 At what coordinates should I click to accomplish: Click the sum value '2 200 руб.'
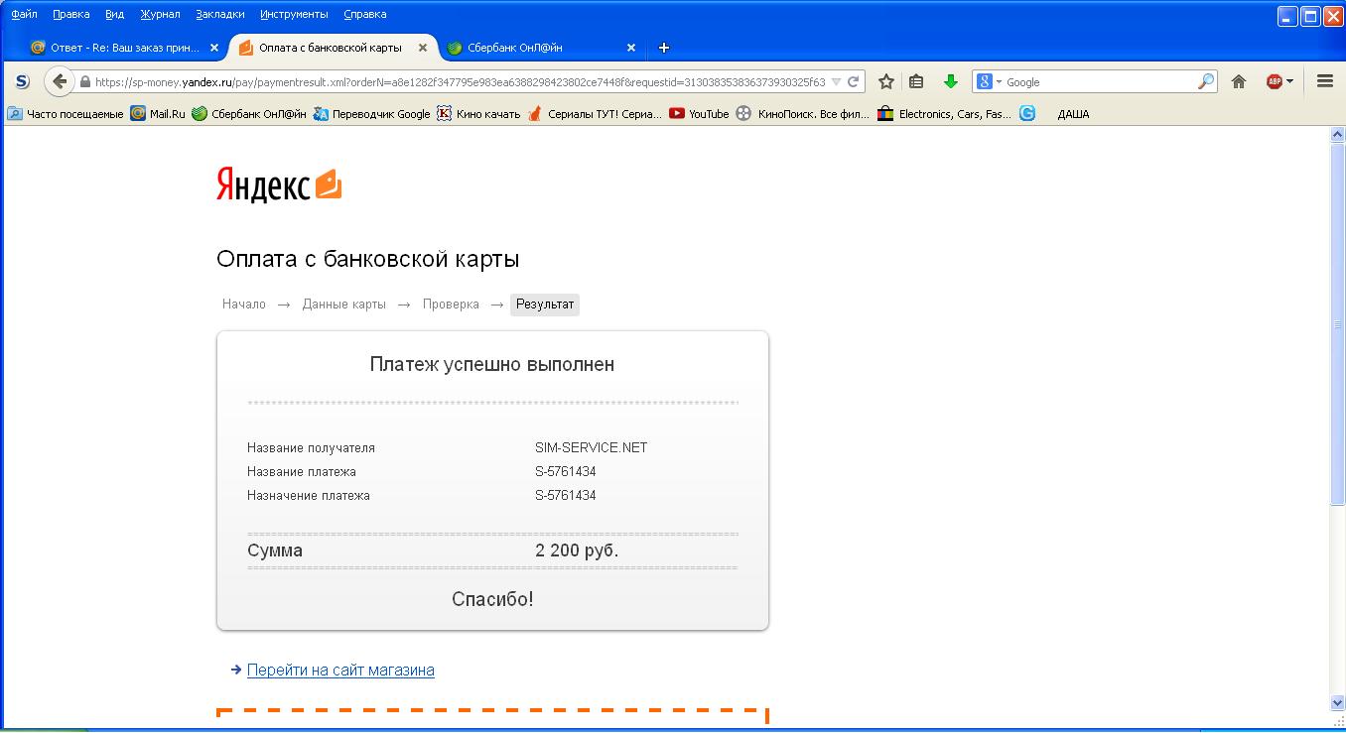click(x=577, y=550)
